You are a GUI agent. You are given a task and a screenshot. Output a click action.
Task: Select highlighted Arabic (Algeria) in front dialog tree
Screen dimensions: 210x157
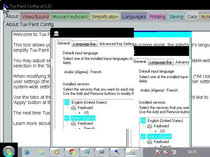click(x=83, y=118)
